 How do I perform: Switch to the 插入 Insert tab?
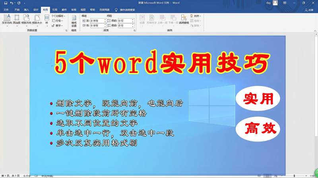click(x=26, y=10)
